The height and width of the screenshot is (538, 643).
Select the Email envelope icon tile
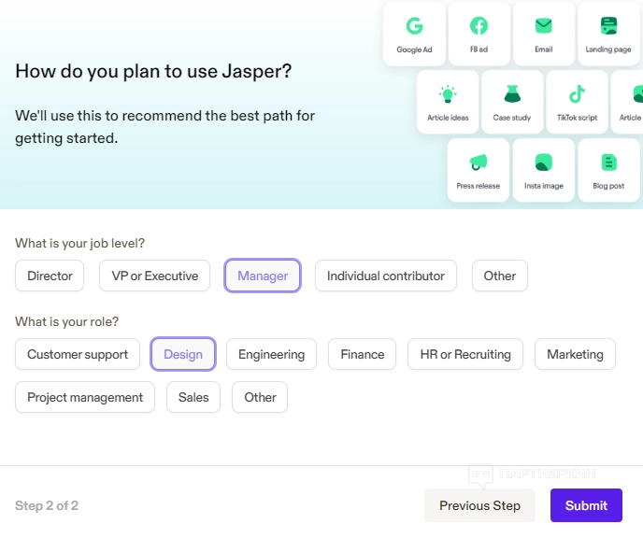point(544,34)
